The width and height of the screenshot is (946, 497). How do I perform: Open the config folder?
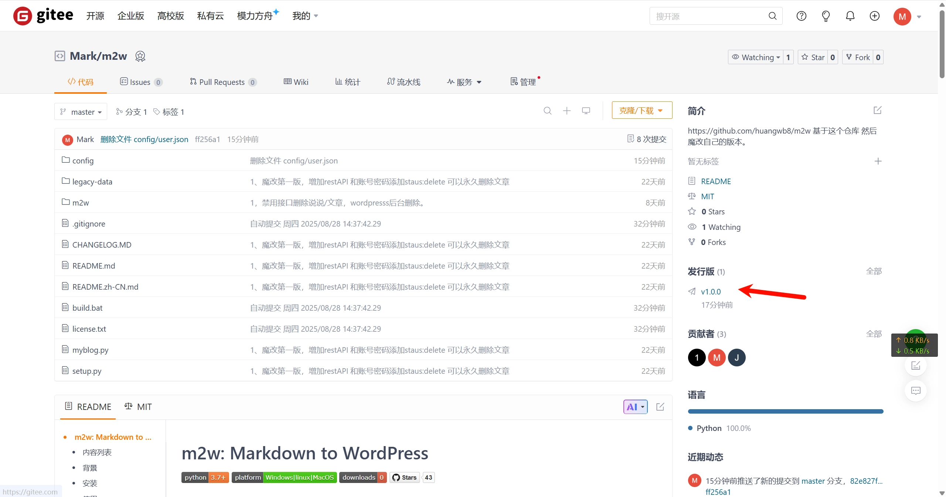(83, 161)
